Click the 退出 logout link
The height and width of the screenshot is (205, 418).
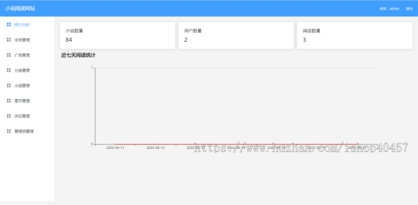coord(409,9)
